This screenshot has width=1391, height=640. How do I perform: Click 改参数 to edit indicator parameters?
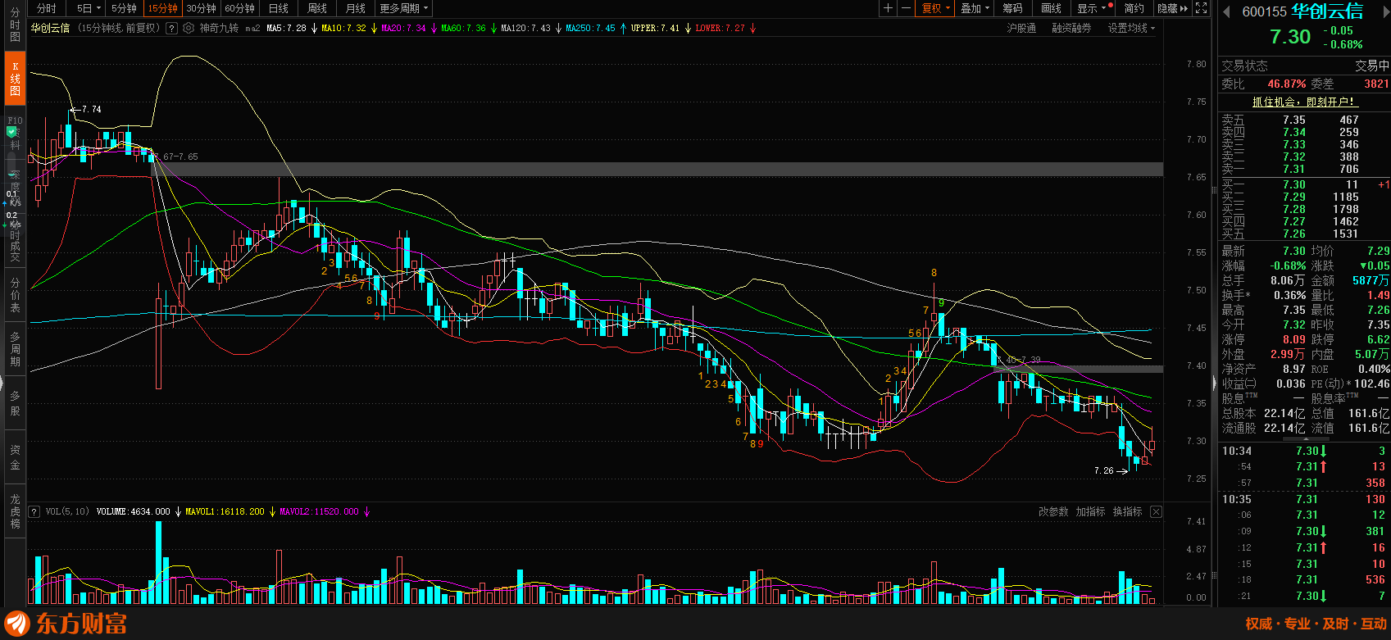[x=1052, y=511]
